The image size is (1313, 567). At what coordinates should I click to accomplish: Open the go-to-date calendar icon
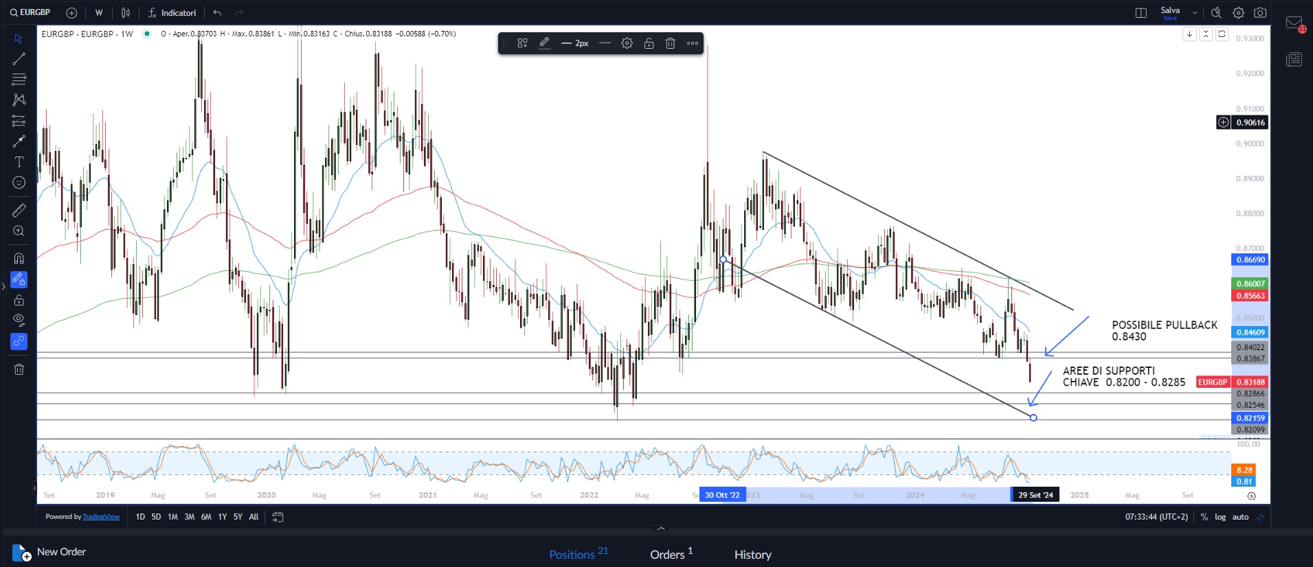point(278,517)
